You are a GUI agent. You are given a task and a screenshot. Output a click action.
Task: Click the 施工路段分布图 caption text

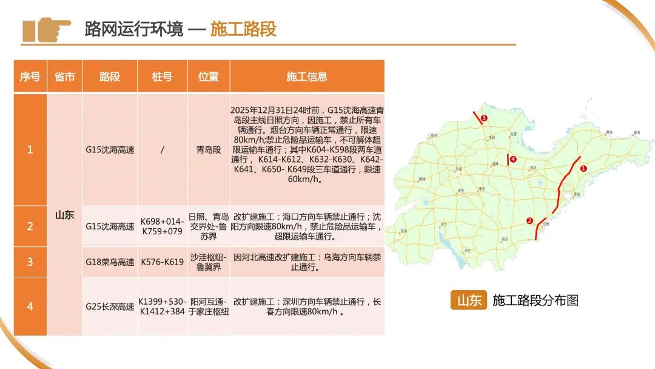536,300
